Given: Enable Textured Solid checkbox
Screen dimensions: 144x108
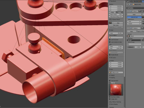Looking at the screenshot, I should (110, 80).
